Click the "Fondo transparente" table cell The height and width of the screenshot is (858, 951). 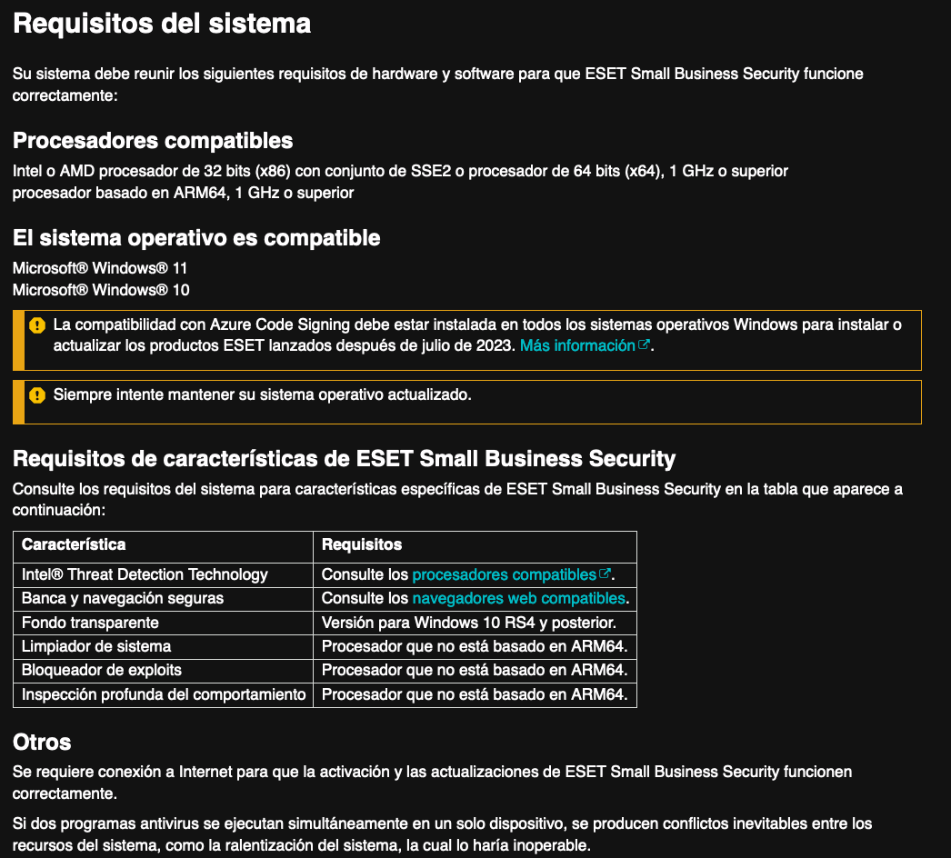pyautogui.click(x=90, y=623)
